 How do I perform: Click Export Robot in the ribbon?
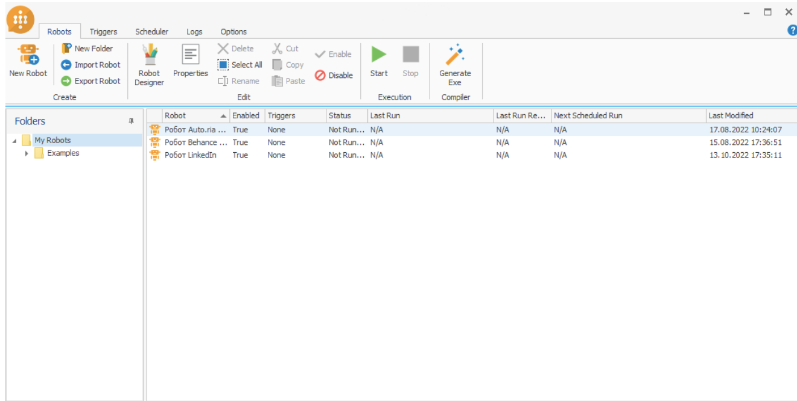click(90, 81)
